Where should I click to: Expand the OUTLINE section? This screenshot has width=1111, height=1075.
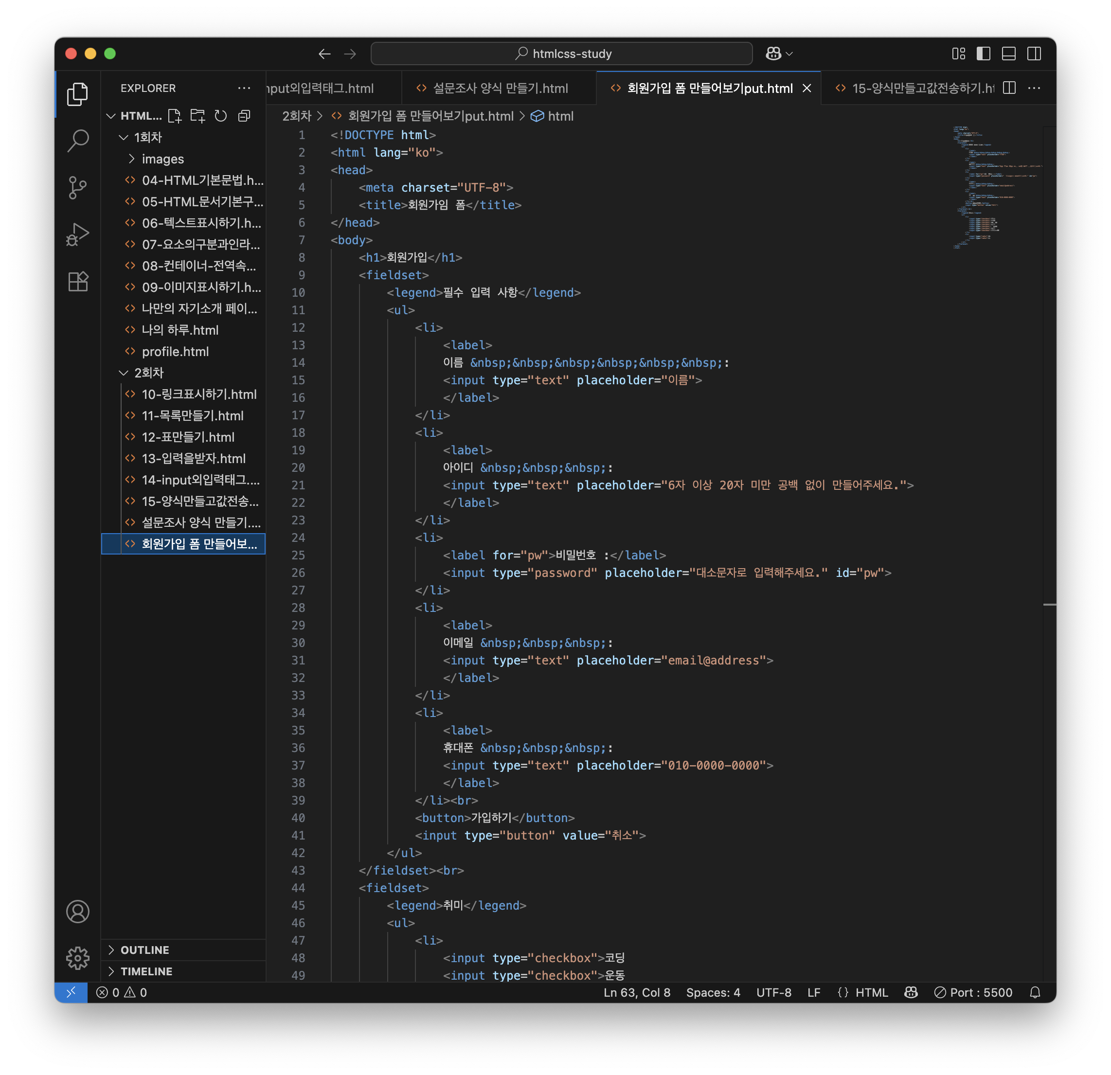144,950
